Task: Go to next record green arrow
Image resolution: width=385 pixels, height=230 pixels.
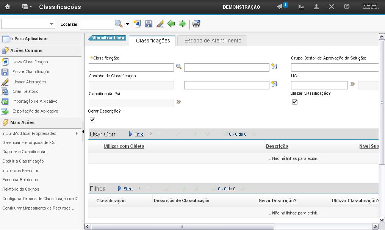Action: click(182, 24)
